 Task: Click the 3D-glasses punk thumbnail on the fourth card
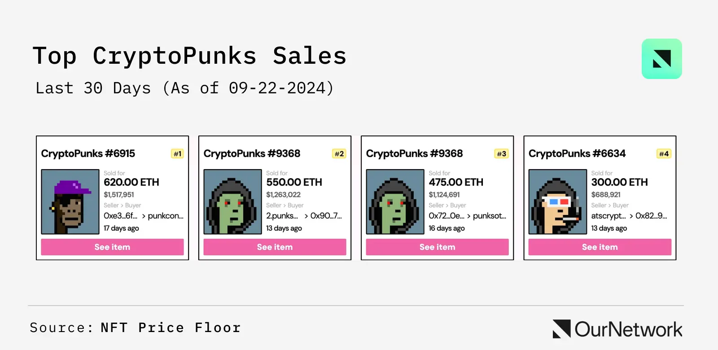[x=557, y=202]
